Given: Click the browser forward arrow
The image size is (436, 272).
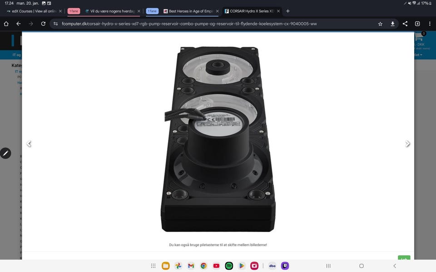Looking at the screenshot, I should click(31, 24).
